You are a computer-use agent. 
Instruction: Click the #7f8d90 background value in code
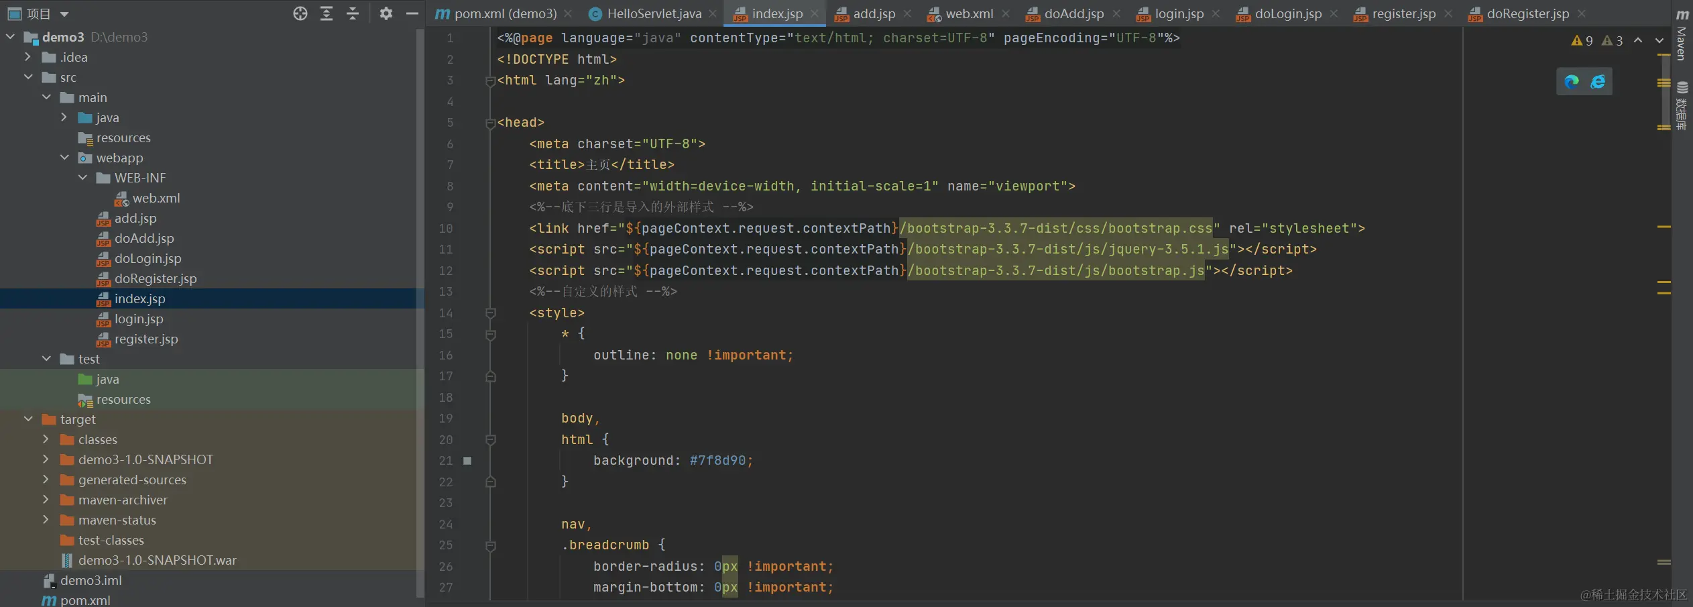click(x=717, y=461)
